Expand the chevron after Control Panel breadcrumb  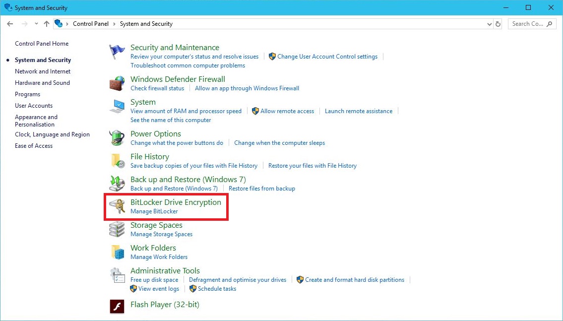[114, 24]
